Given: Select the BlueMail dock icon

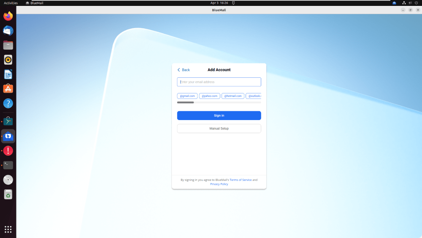Looking at the screenshot, I should 8,136.
